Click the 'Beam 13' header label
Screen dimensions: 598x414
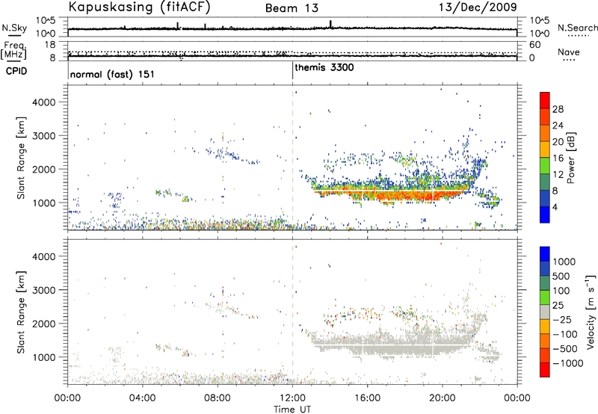tap(292, 8)
